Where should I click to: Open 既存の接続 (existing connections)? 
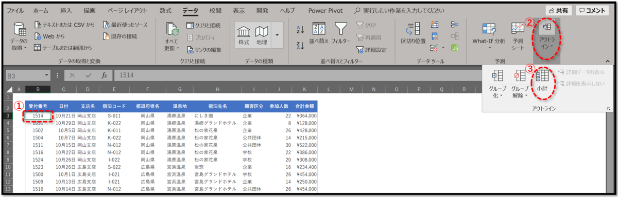[x=120, y=36]
